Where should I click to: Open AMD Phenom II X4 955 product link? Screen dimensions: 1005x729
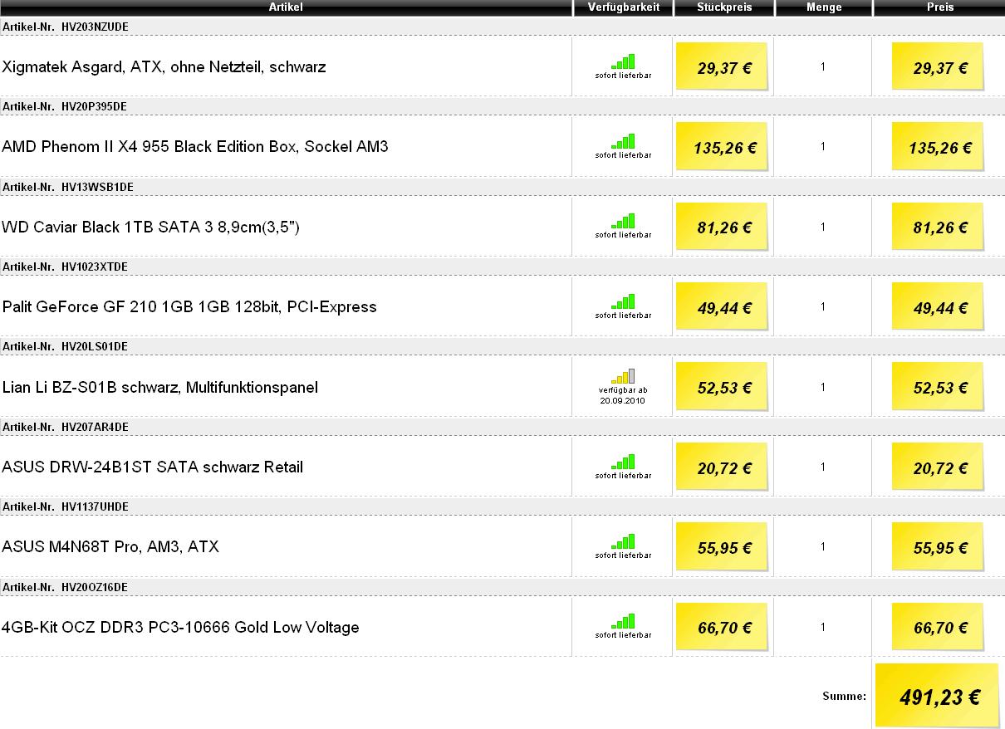click(195, 147)
